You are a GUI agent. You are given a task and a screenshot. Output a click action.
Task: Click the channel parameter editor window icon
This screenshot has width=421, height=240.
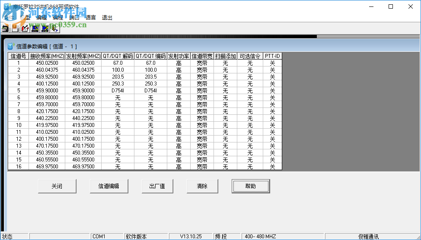coord(11,46)
